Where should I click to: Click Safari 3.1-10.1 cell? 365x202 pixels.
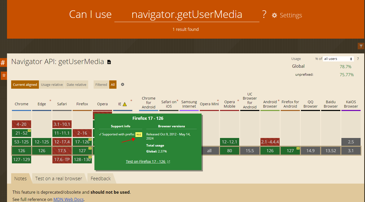(x=62, y=124)
